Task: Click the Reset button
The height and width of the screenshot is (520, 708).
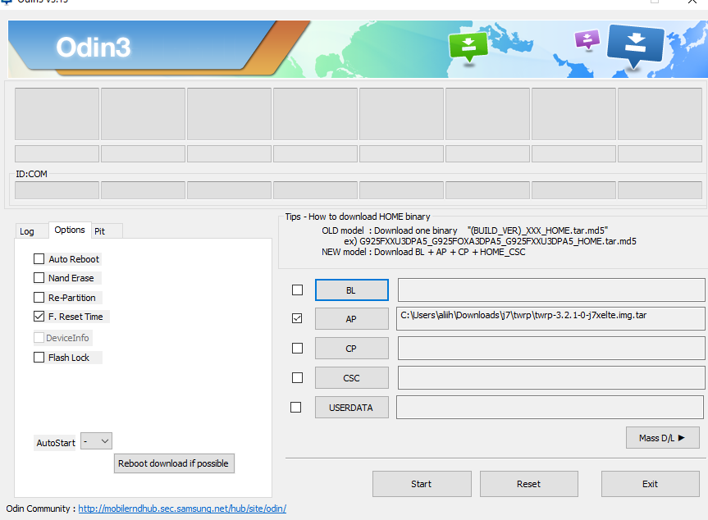Action: click(528, 484)
